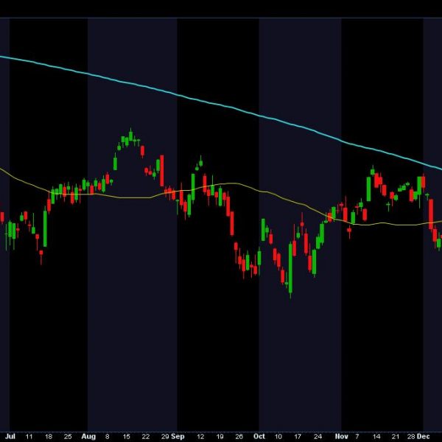The width and height of the screenshot is (442, 442).
Task: Click the date label 17 on the axis
Action: point(298,437)
